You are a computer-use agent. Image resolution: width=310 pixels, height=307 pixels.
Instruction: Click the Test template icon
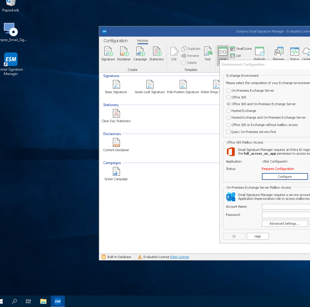point(208,54)
